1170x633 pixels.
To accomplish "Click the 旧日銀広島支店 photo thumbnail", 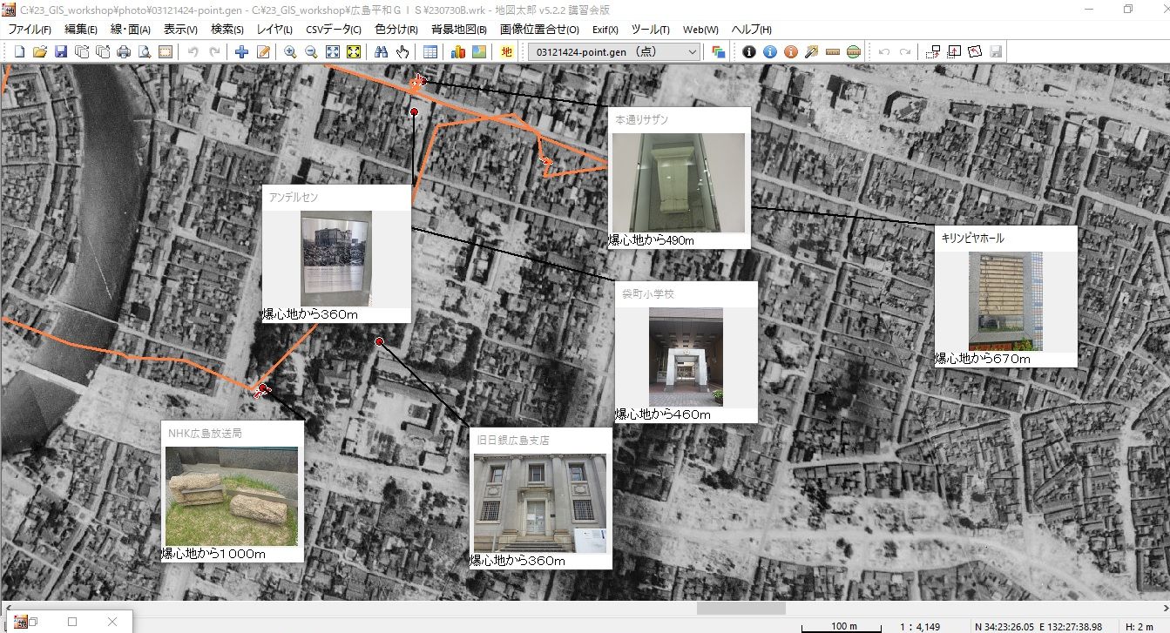I will pos(539,502).
